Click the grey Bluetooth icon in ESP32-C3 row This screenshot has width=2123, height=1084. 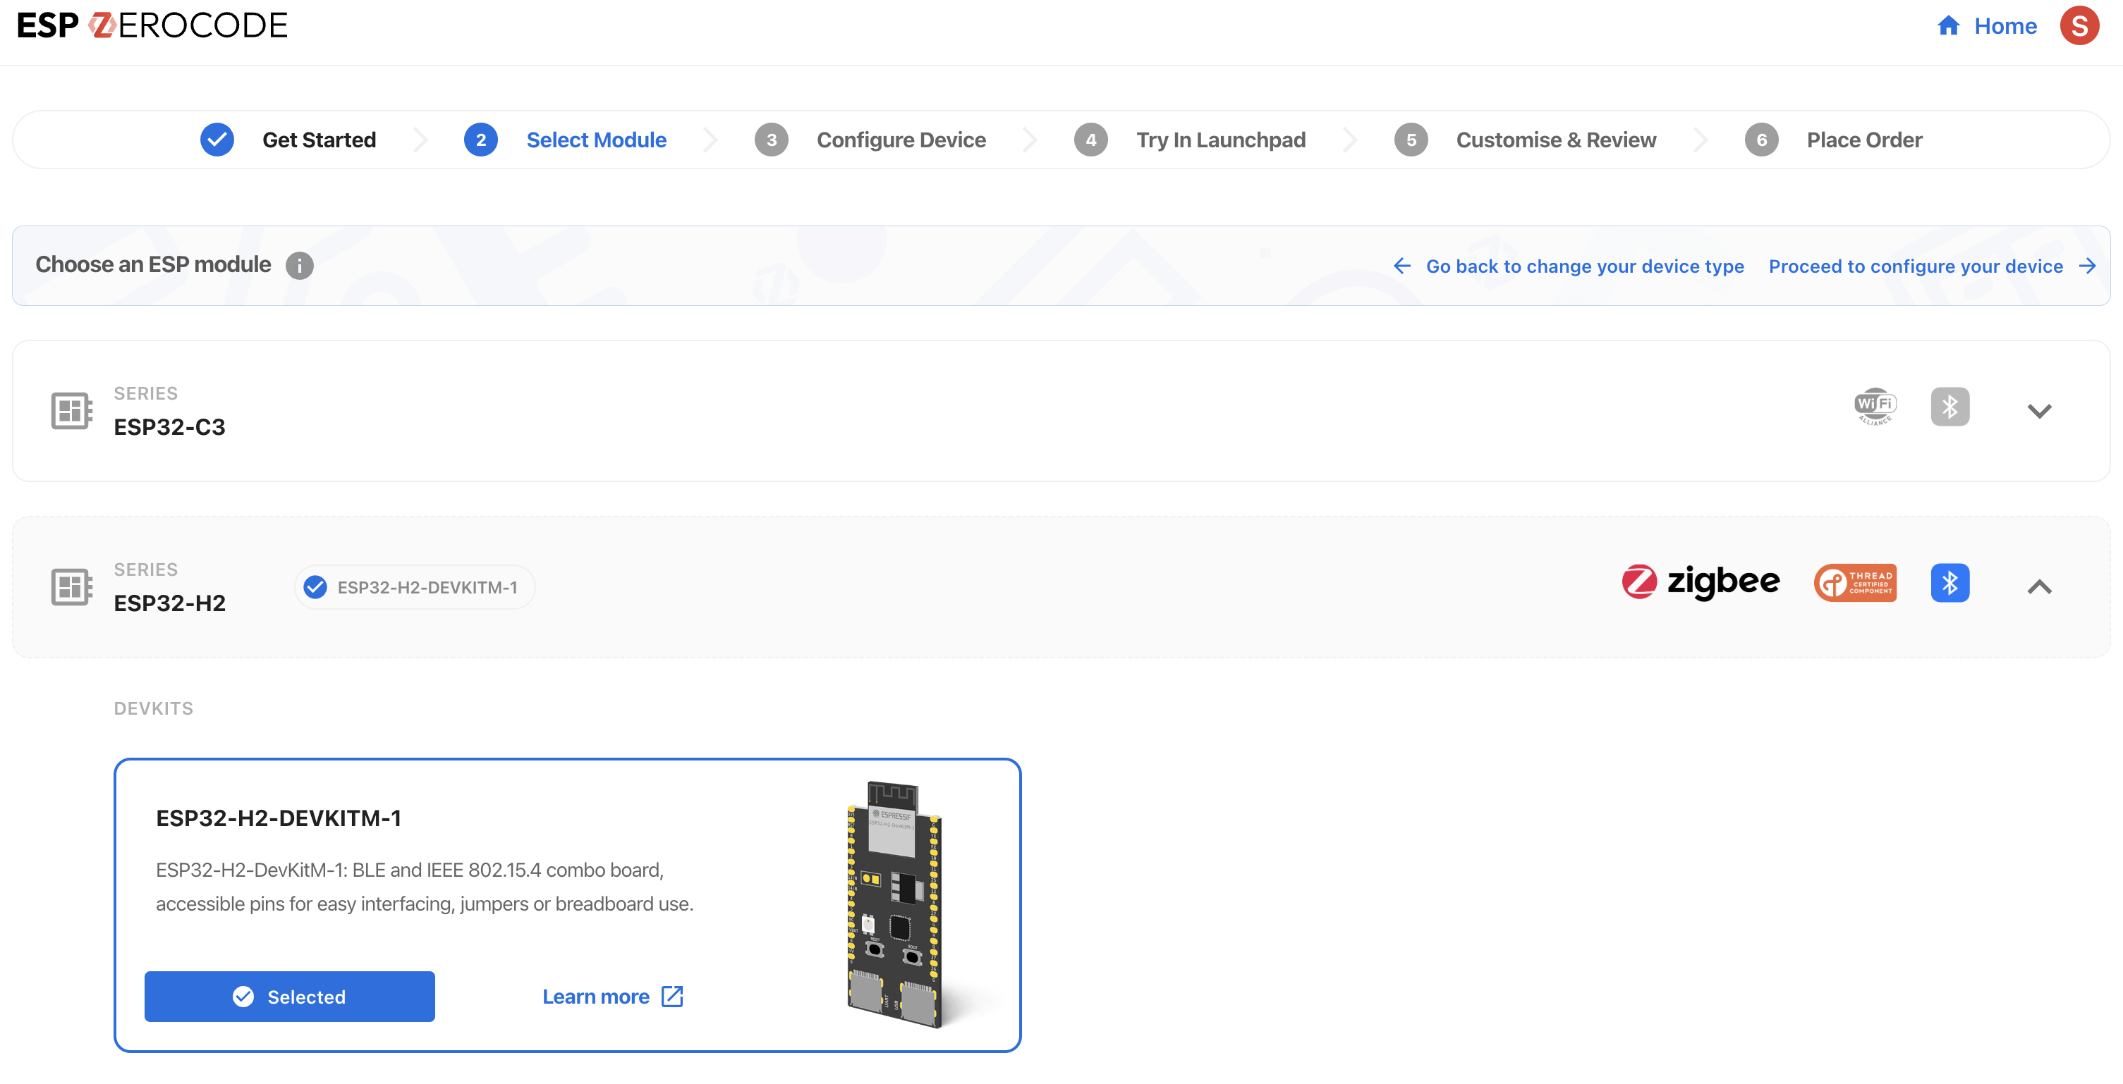tap(1949, 406)
